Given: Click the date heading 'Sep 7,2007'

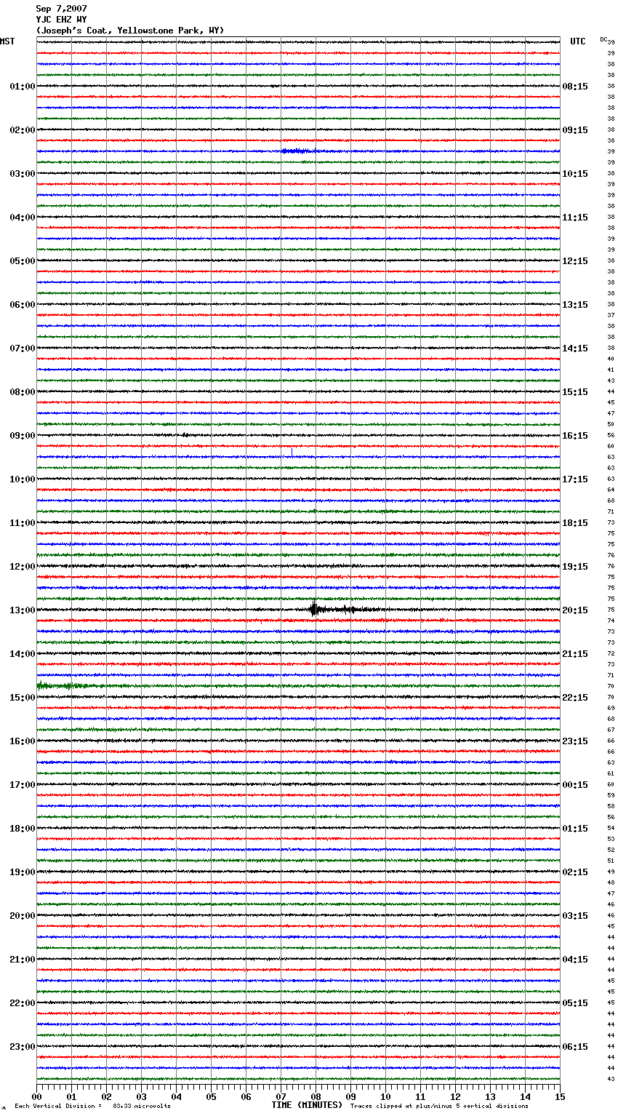Looking at the screenshot, I should [x=61, y=9].
